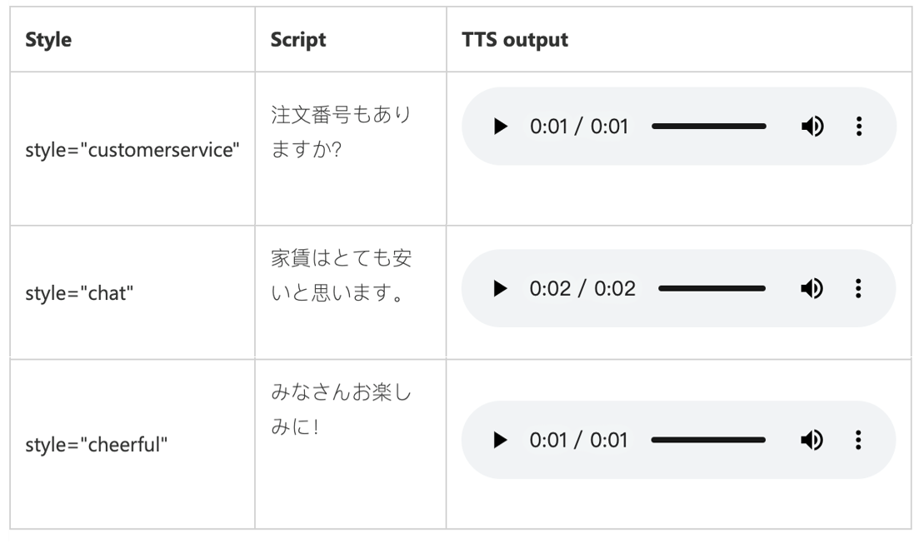Click the style="chat" cell text

click(x=79, y=293)
